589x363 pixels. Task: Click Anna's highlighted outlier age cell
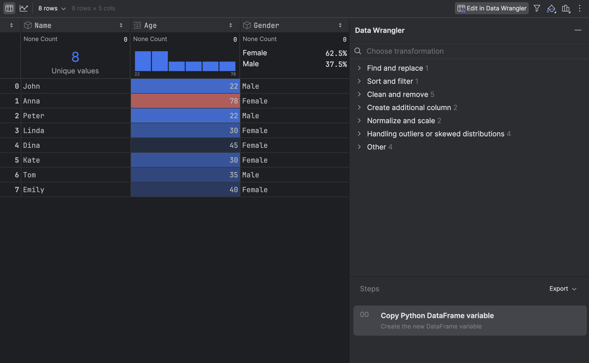(185, 101)
